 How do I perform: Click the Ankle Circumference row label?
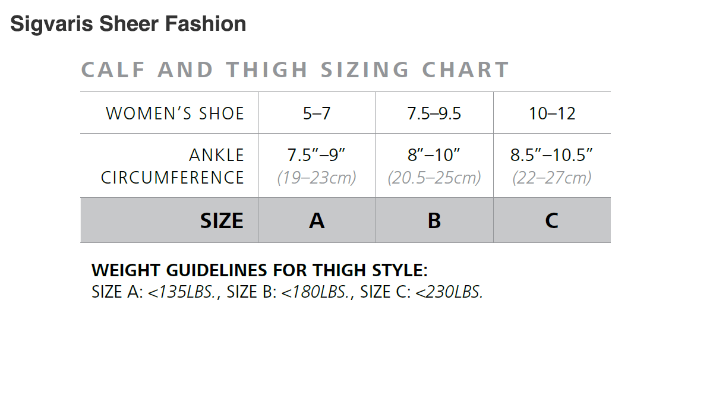pyautogui.click(x=172, y=166)
